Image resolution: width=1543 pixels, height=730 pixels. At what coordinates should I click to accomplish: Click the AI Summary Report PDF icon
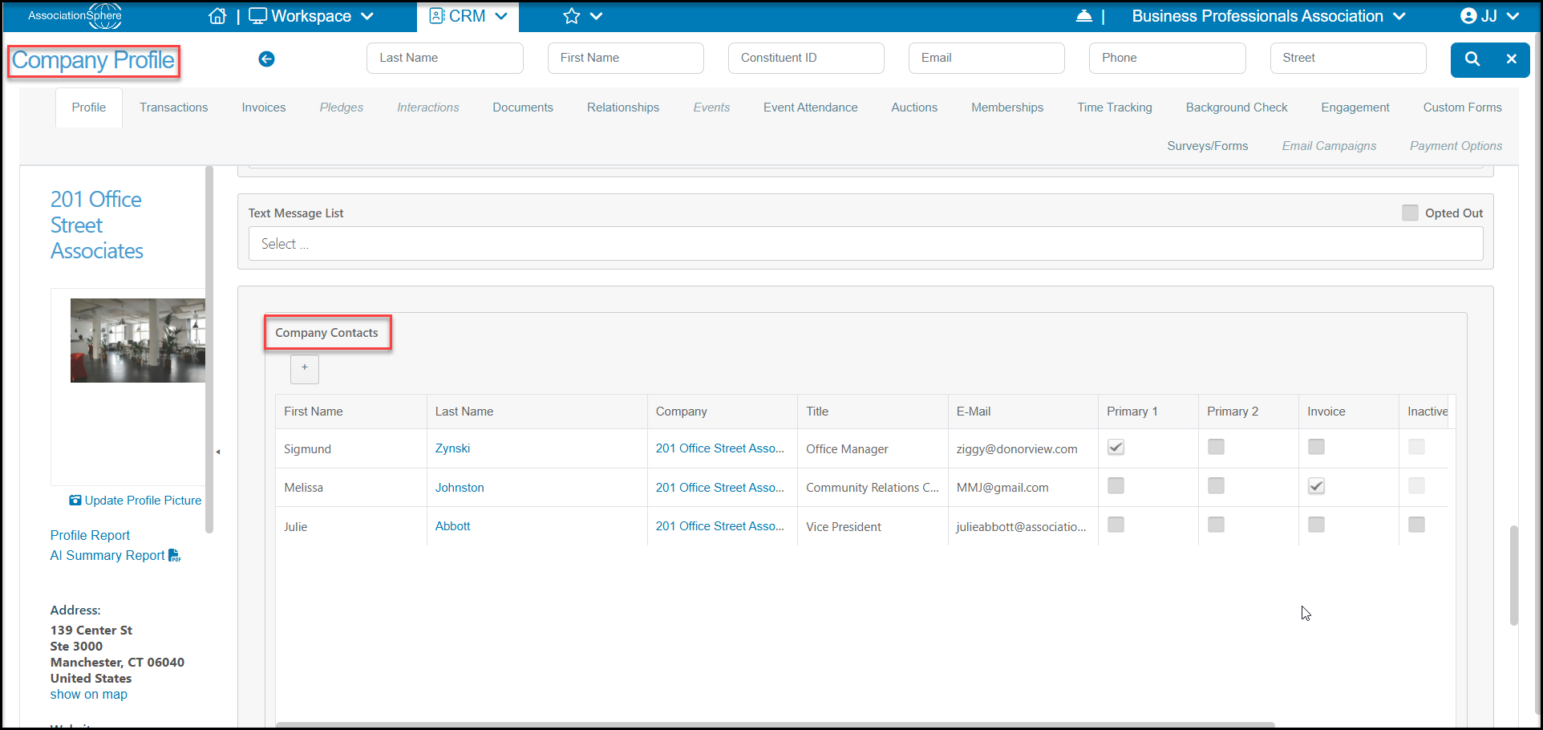click(175, 555)
